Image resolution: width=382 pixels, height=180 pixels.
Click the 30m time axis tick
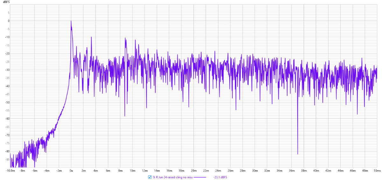[x=255, y=170]
